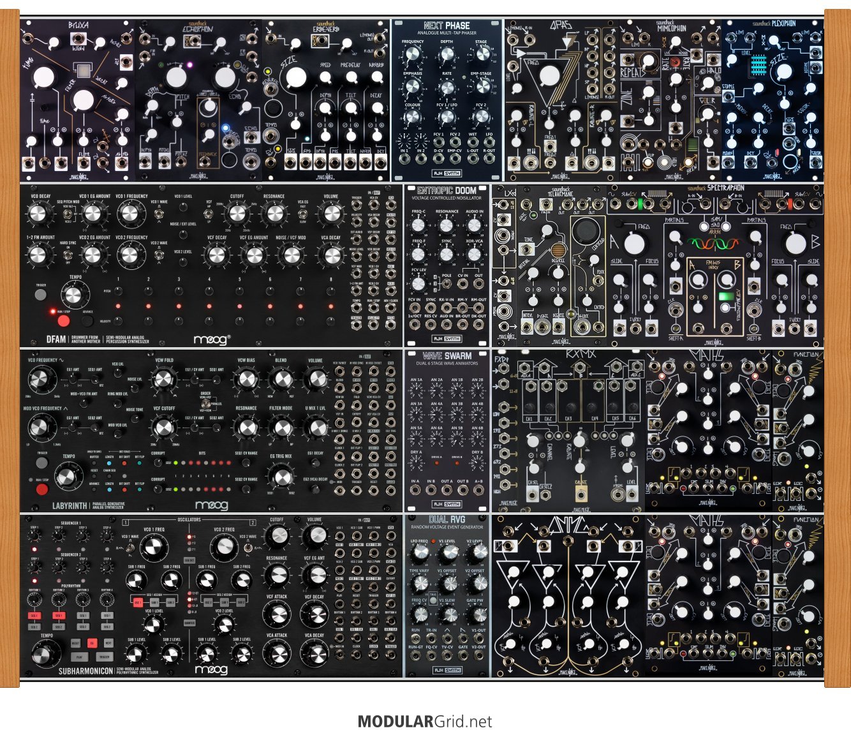
Task: Click the DFAM VCO 2 Frequency knob
Action: tap(129, 255)
